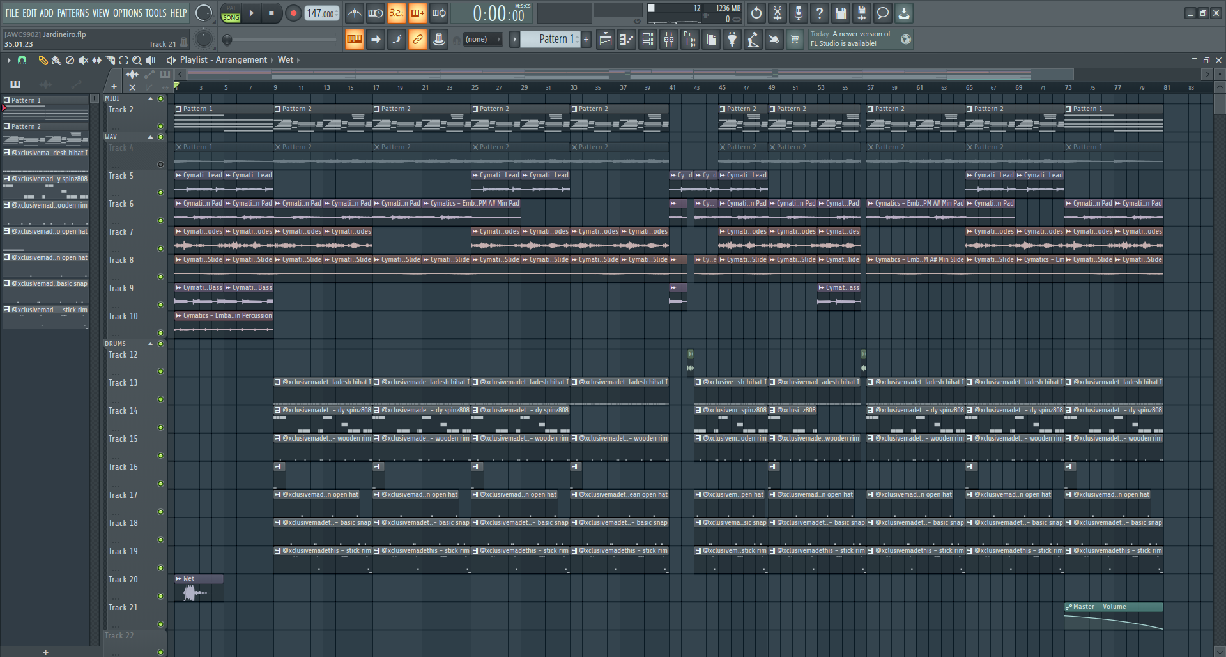
Task: Open the audio editor scissors icon
Action: click(778, 13)
